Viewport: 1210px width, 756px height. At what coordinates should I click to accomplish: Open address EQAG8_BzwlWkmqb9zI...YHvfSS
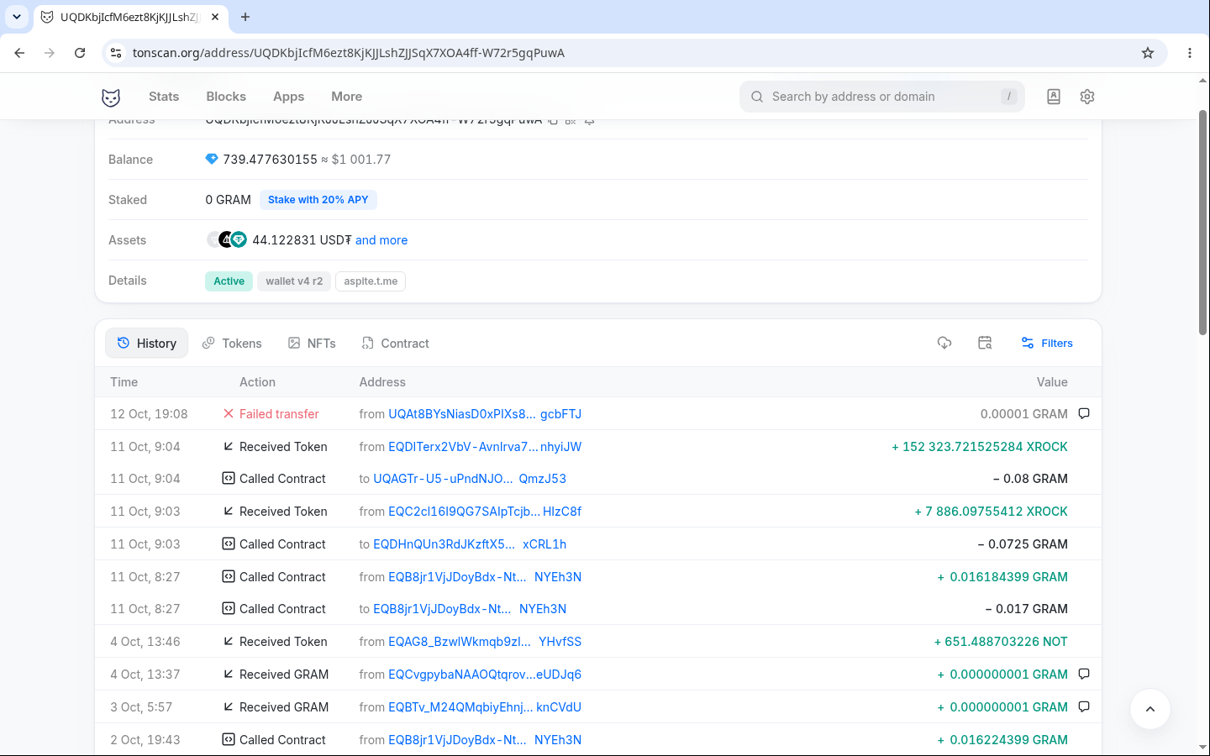click(x=485, y=641)
